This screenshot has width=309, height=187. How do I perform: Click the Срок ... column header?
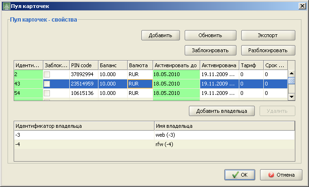276,65
